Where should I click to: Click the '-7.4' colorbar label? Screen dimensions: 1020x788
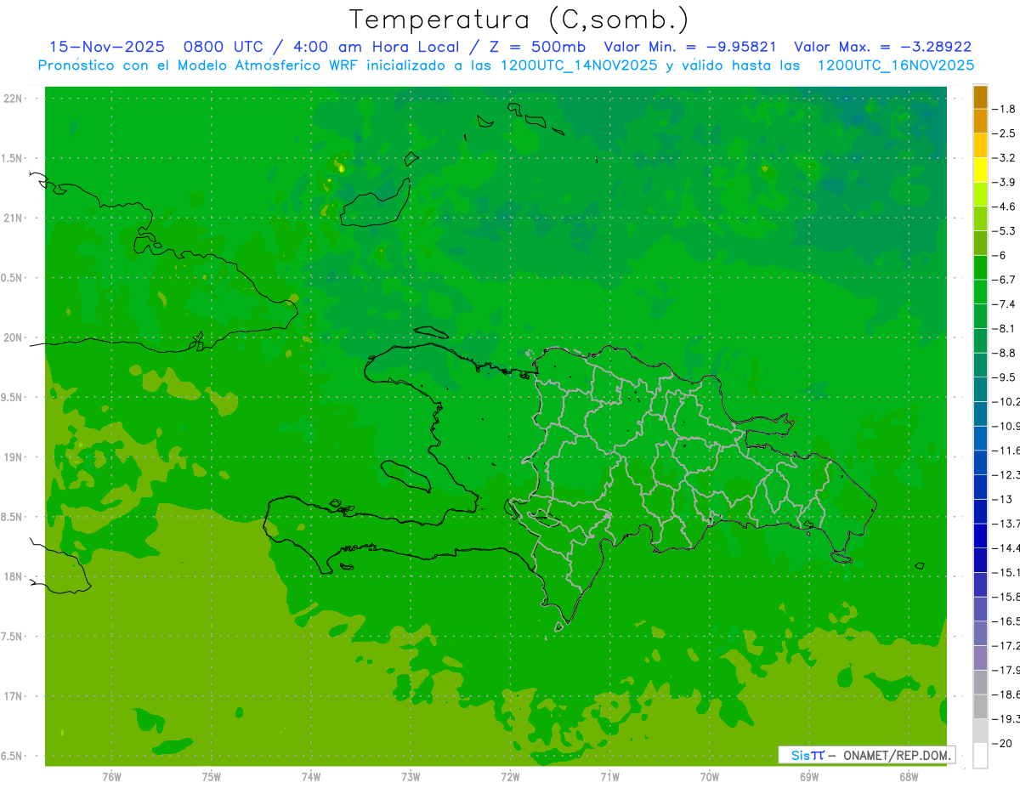point(1004,303)
